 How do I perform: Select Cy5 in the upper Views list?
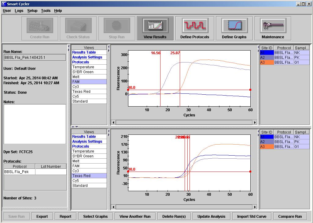tap(89, 96)
